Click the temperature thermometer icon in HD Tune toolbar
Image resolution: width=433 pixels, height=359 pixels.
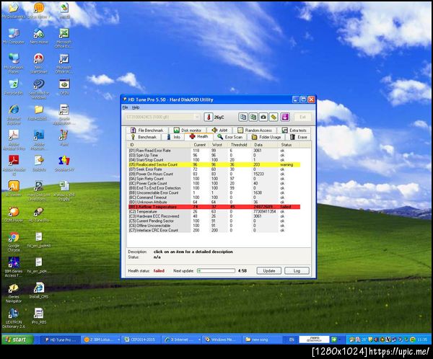[x=209, y=117]
